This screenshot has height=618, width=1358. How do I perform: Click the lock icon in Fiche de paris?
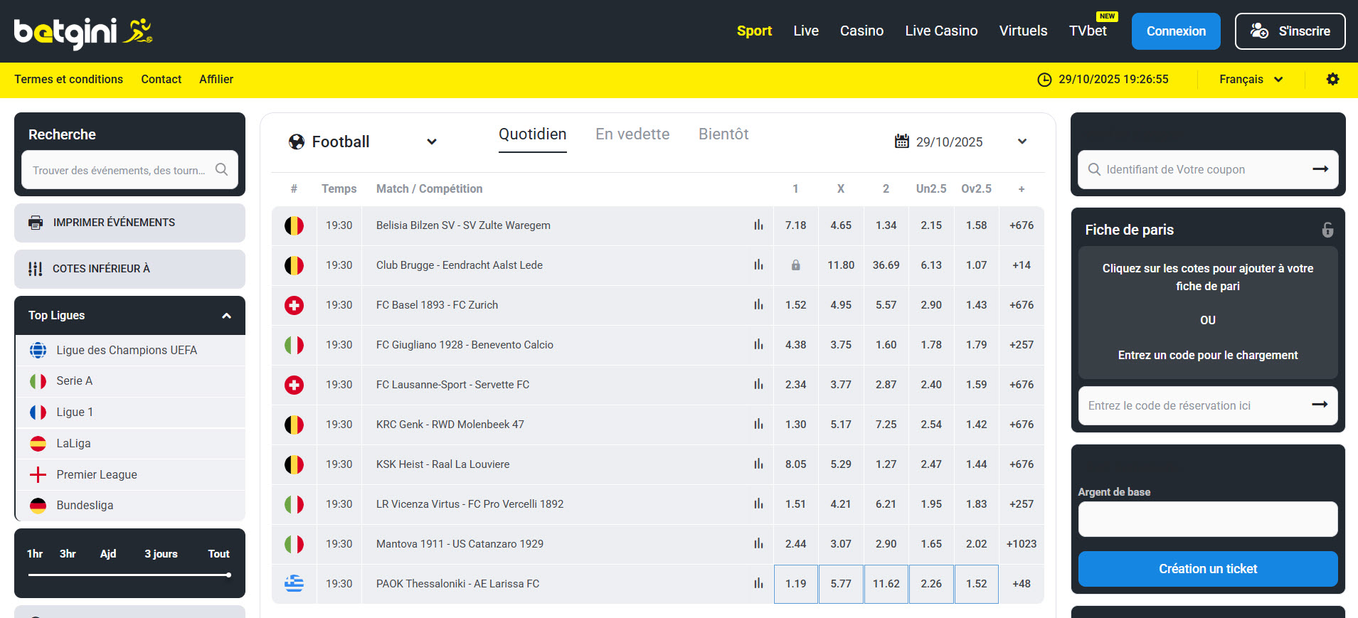point(1327,230)
